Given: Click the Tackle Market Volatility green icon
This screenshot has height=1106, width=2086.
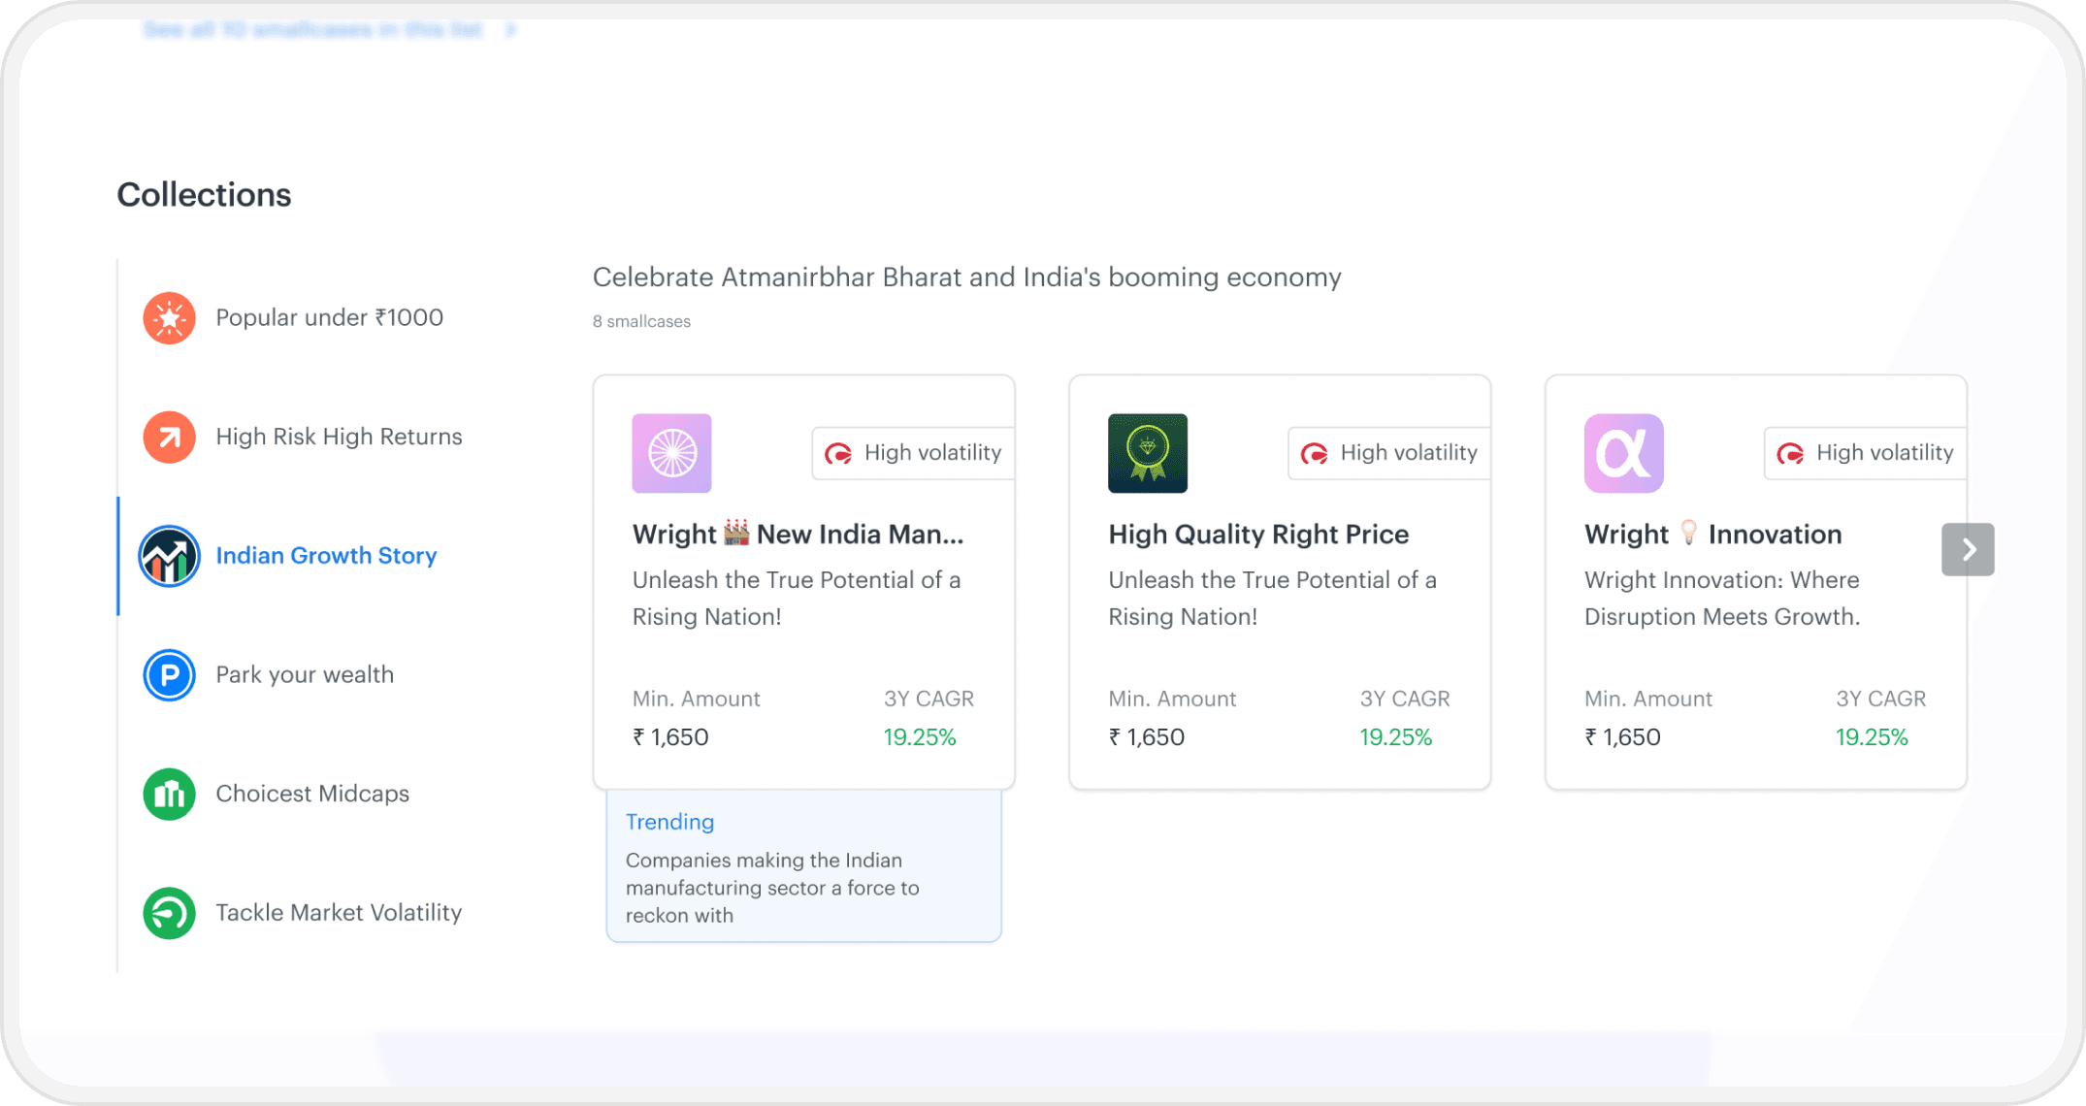Looking at the screenshot, I should click(169, 913).
